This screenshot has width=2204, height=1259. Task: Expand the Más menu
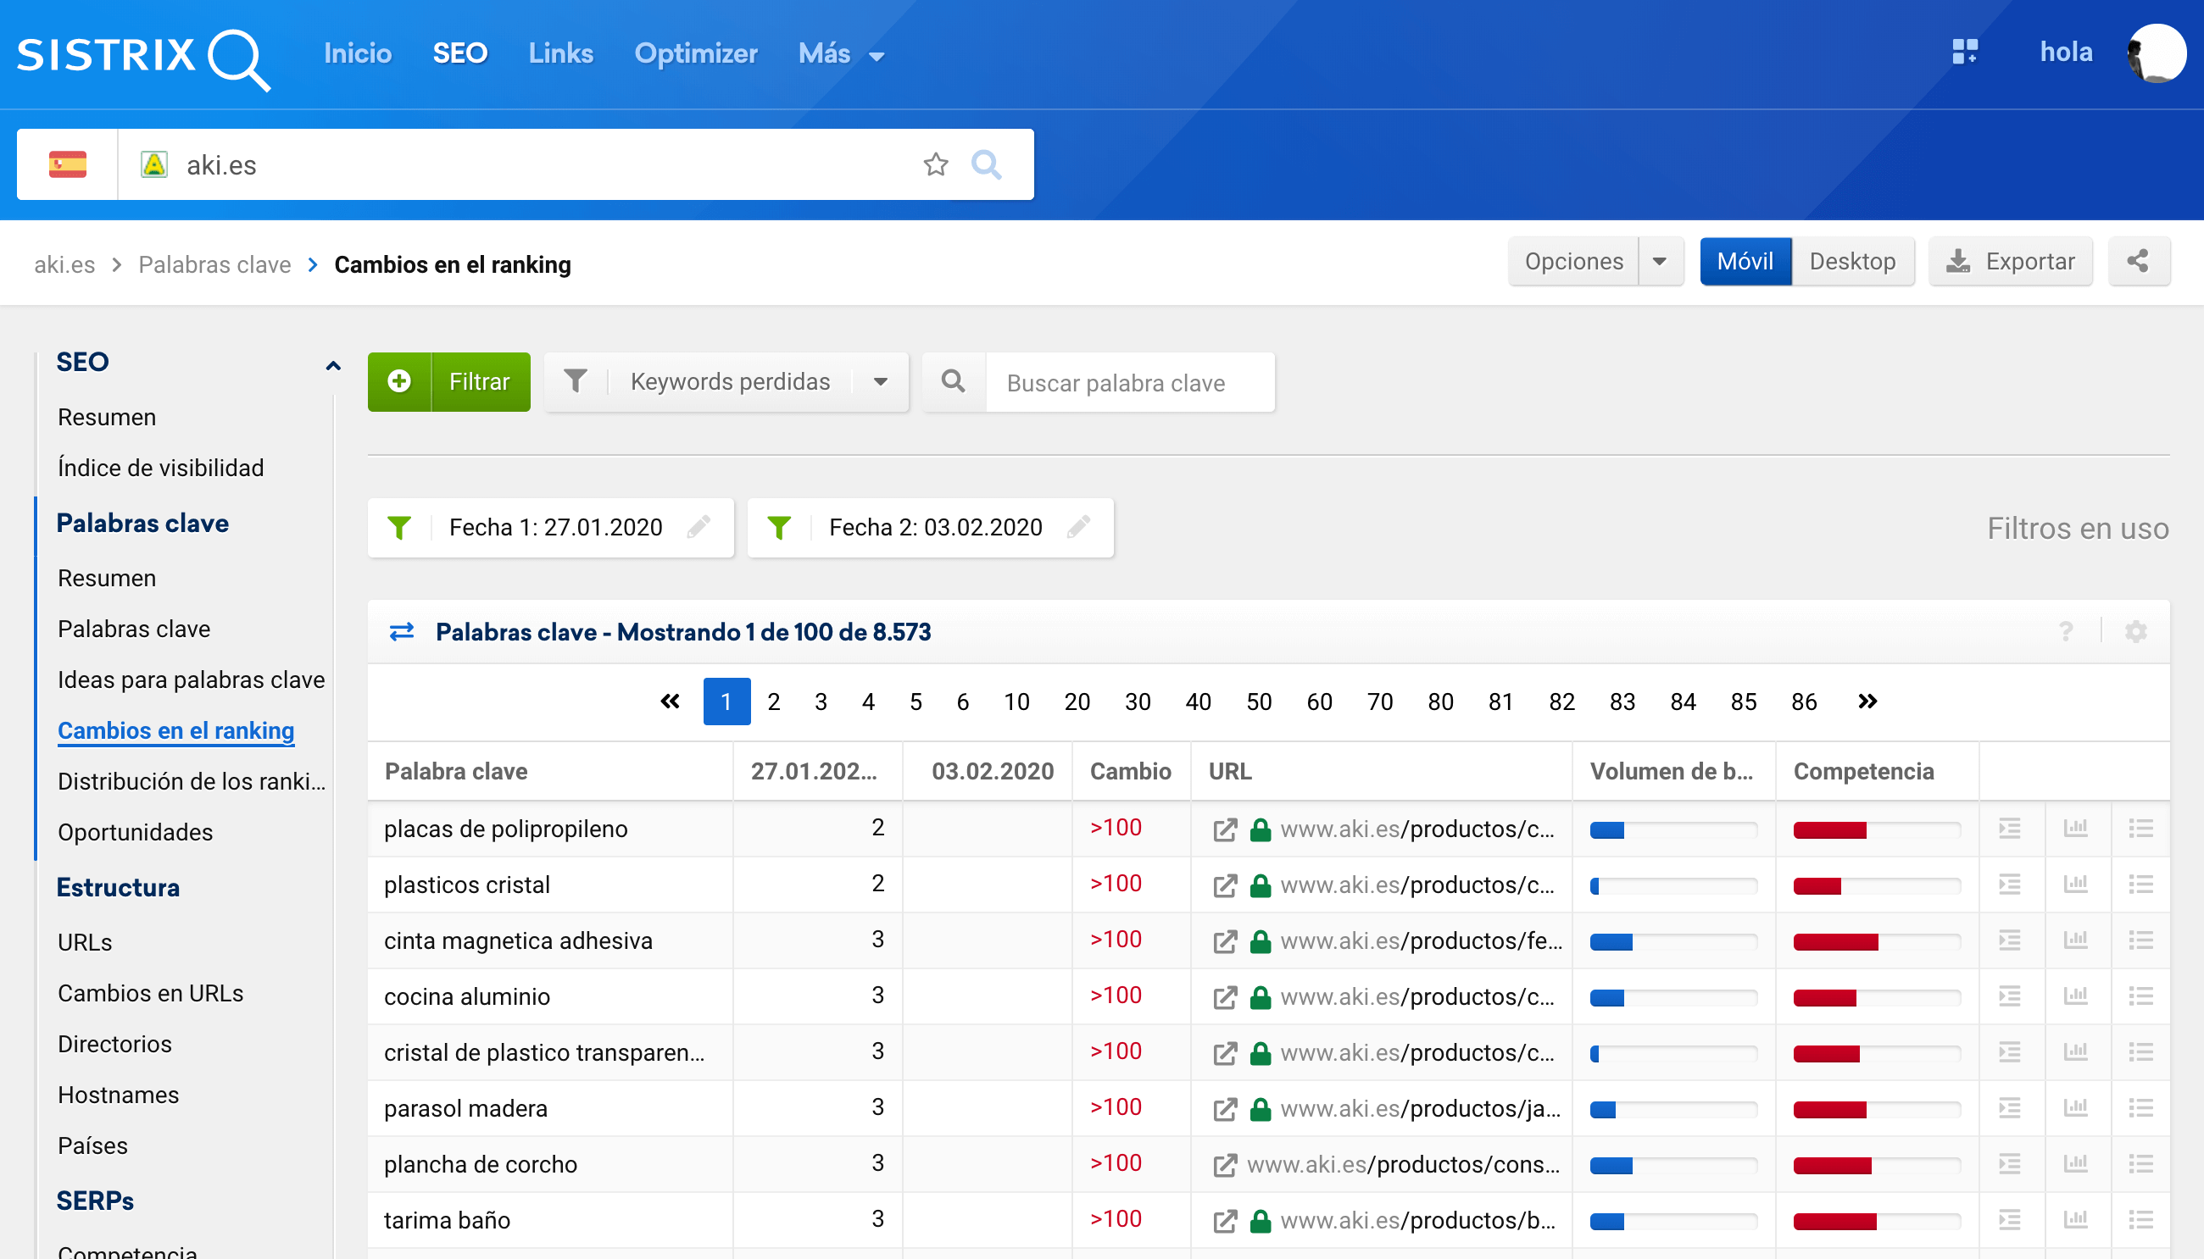840,53
